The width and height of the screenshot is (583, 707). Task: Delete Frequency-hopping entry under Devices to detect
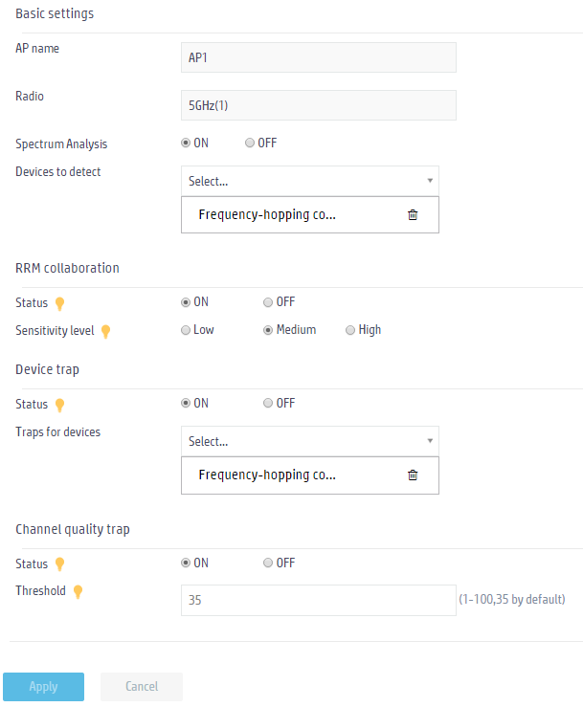pos(413,214)
